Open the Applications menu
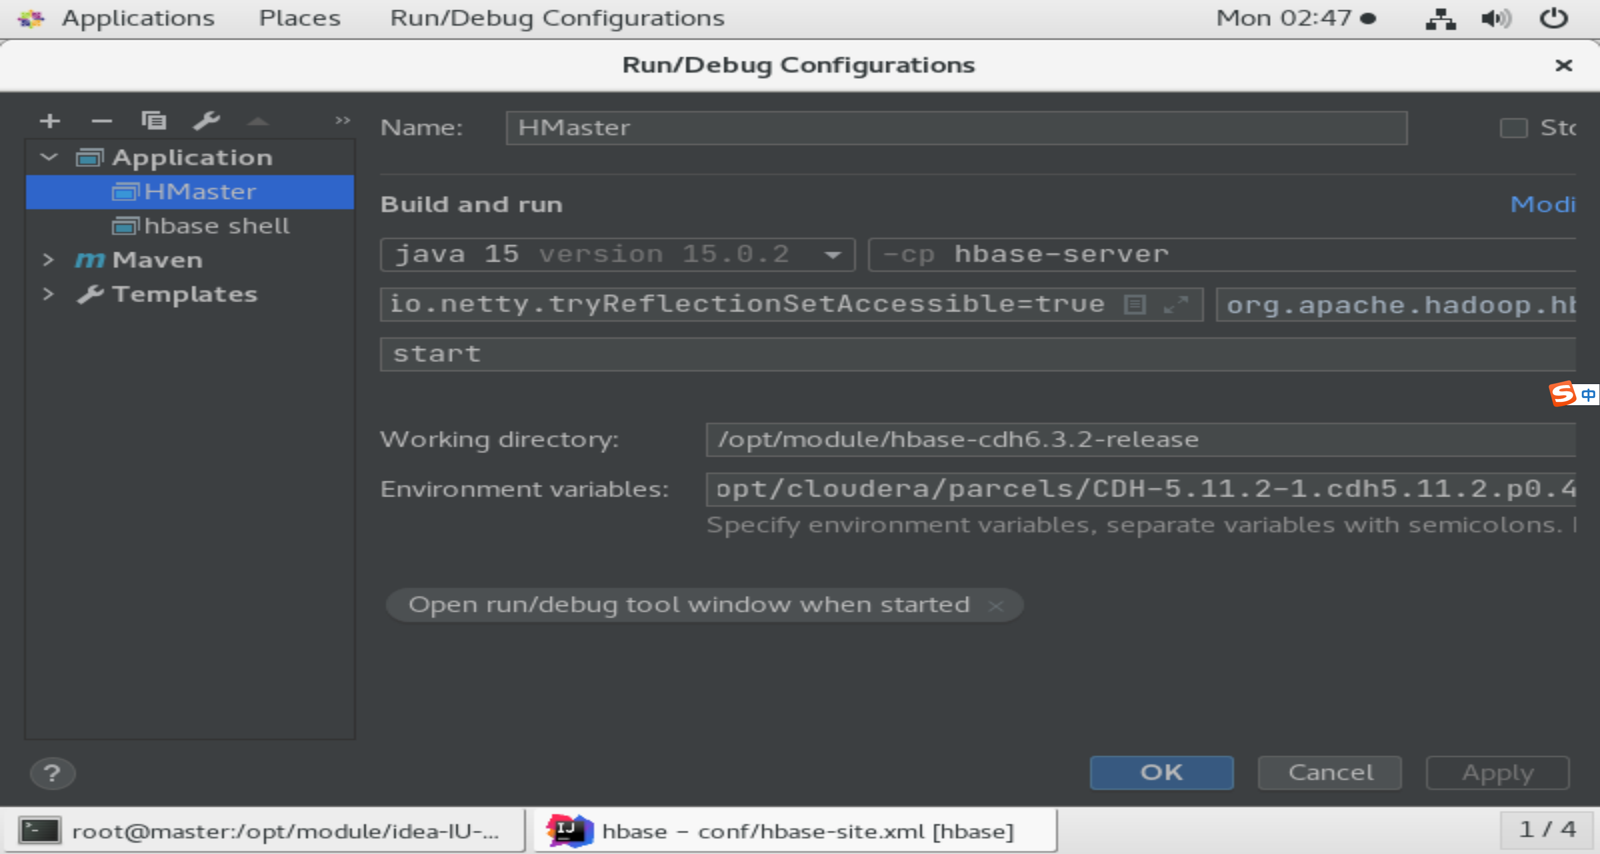Viewport: 1600px width, 854px height. pos(138,19)
